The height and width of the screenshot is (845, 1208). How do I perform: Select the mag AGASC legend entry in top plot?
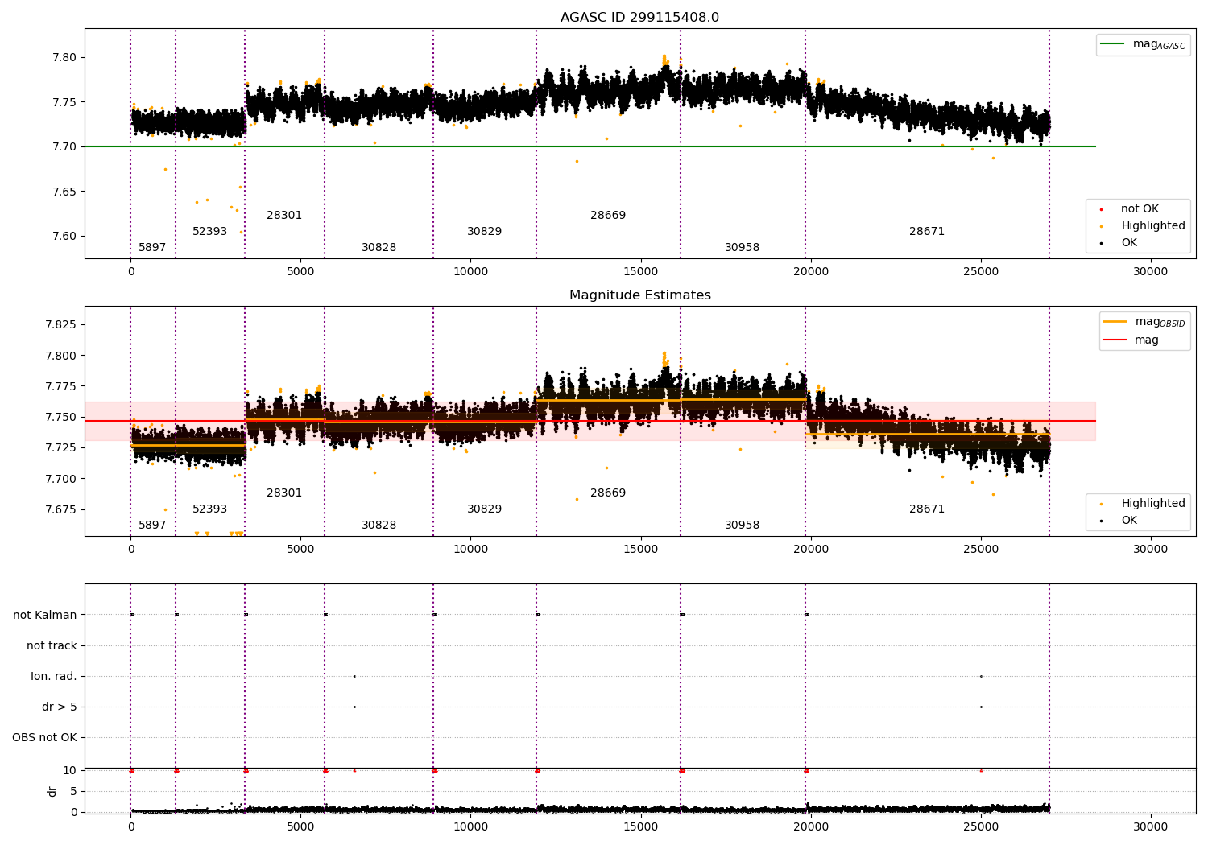(x=1143, y=44)
